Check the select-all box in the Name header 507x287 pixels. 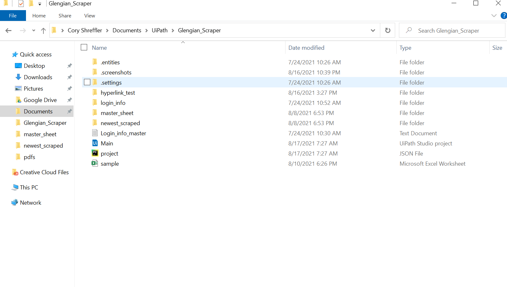pos(84,47)
